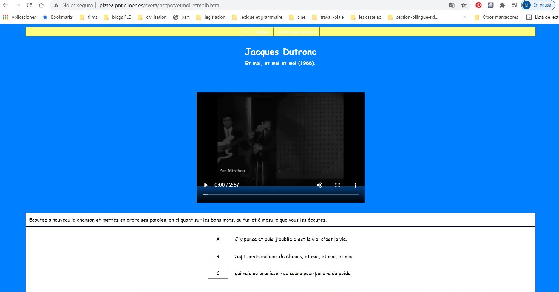Click the Continuez encore button

click(x=297, y=32)
